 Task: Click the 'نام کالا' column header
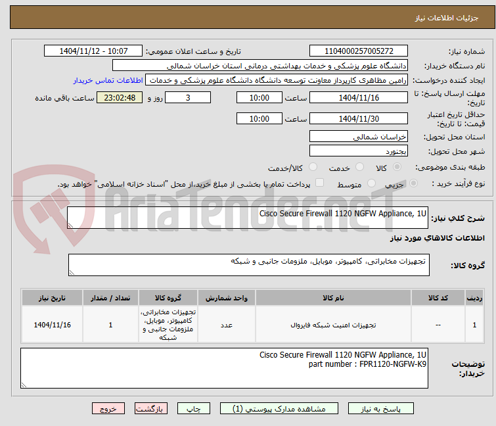pos(334,298)
